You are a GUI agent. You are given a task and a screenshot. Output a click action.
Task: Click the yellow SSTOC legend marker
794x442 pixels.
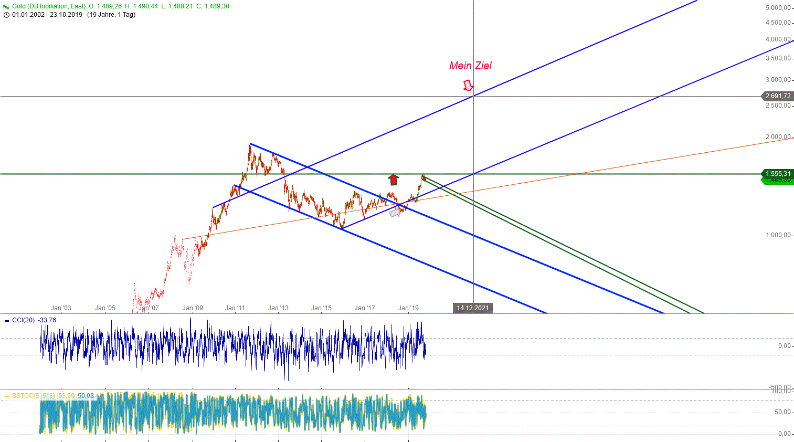pos(6,396)
